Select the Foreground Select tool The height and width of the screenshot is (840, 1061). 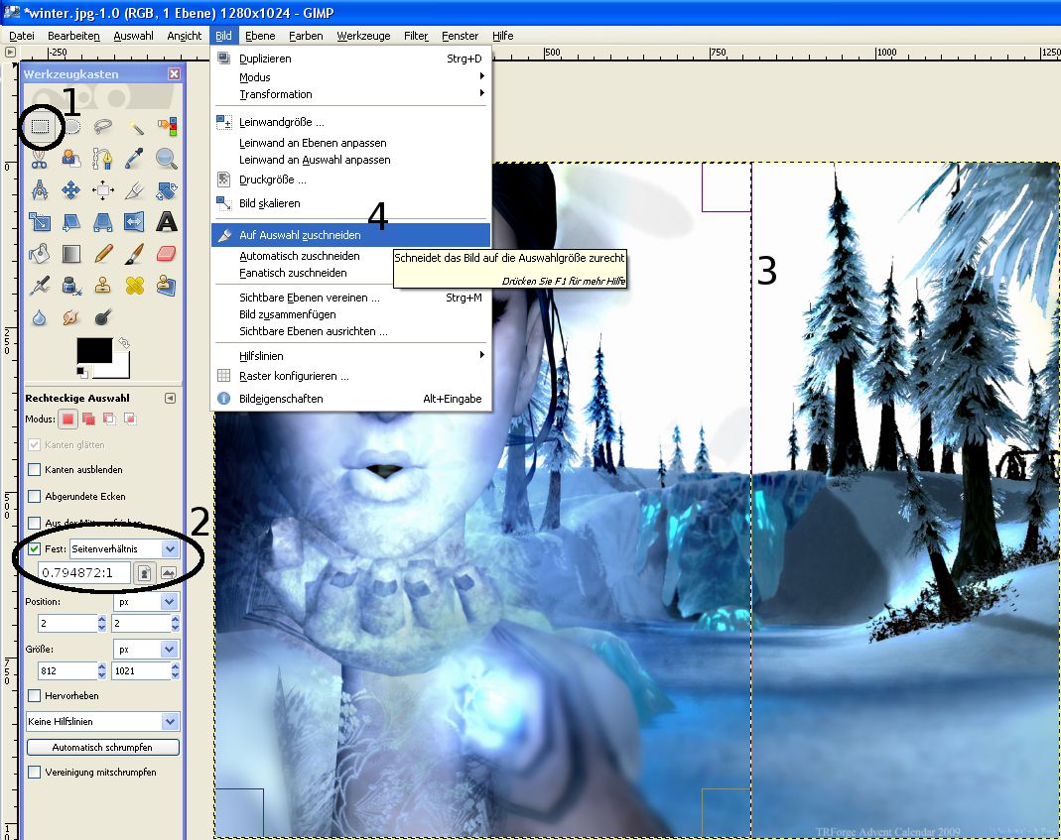tap(71, 159)
